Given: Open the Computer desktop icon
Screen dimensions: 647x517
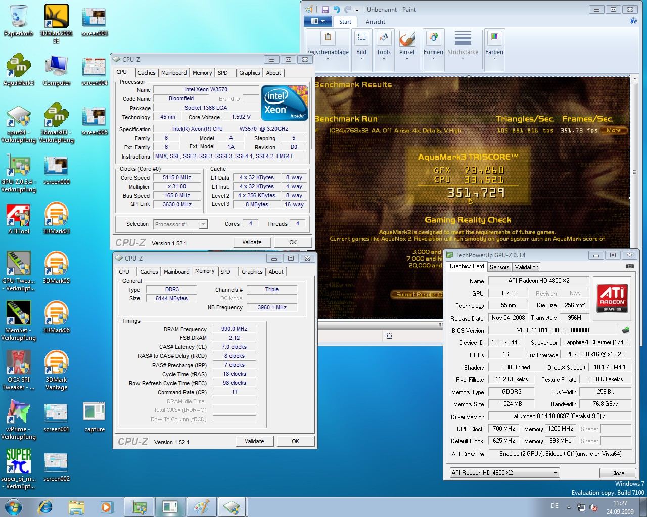Looking at the screenshot, I should point(57,70).
